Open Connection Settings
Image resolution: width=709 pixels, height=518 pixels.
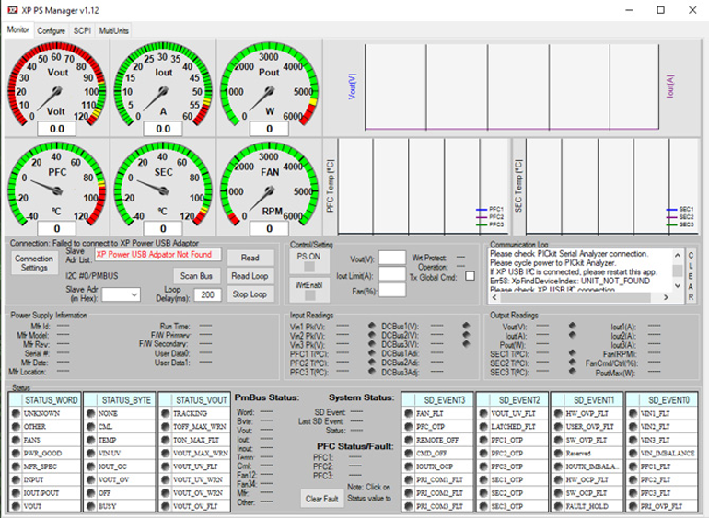tap(34, 263)
